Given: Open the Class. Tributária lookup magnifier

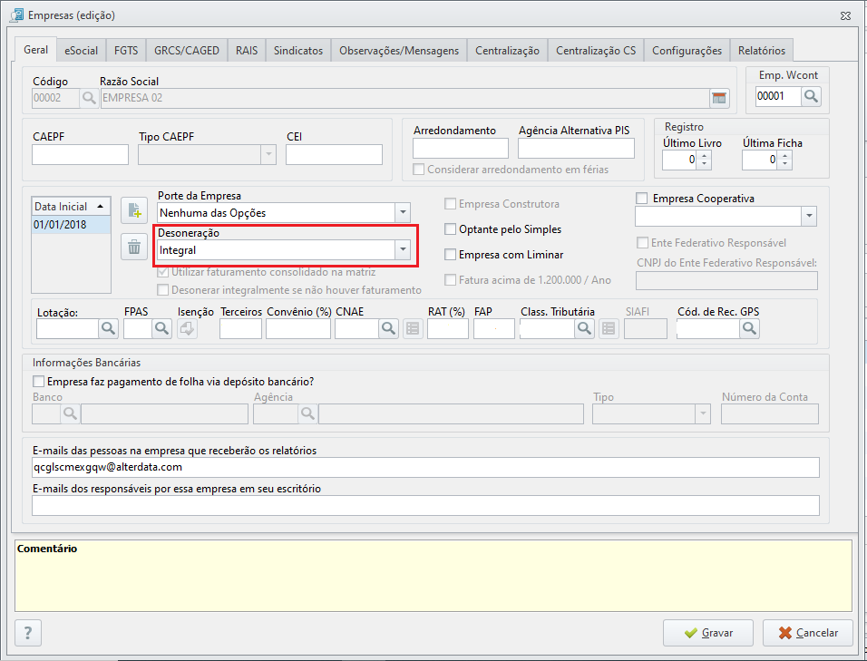Looking at the screenshot, I should [585, 328].
